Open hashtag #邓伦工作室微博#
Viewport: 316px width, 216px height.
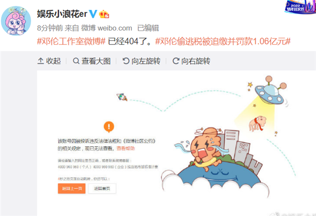tap(71, 41)
